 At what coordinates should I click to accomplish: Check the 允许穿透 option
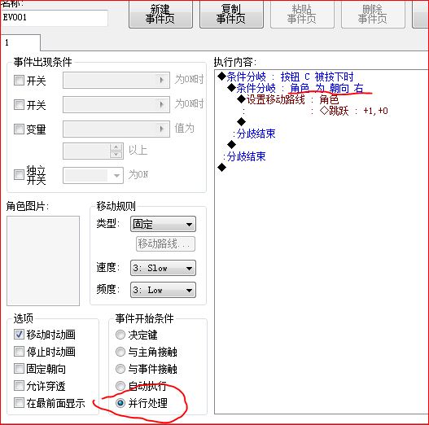pos(19,386)
